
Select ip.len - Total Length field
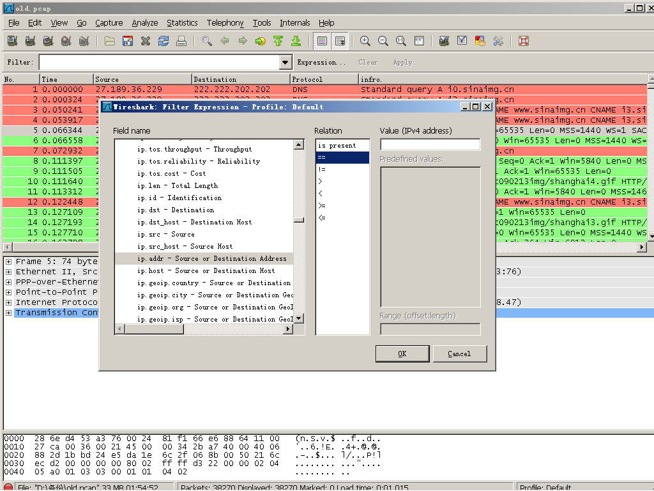[x=204, y=186]
